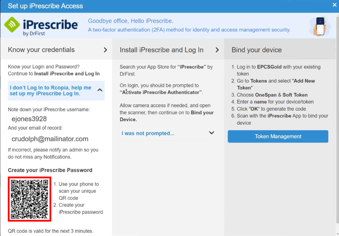
Task: Click the chevron arrow beside Install iPrescribe and Log In
Action: [217, 50]
